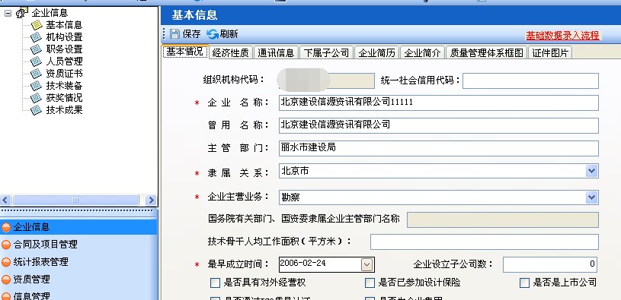621x300 pixels.
Task: Open the 人员管理 tree node icon
Action: [37, 62]
